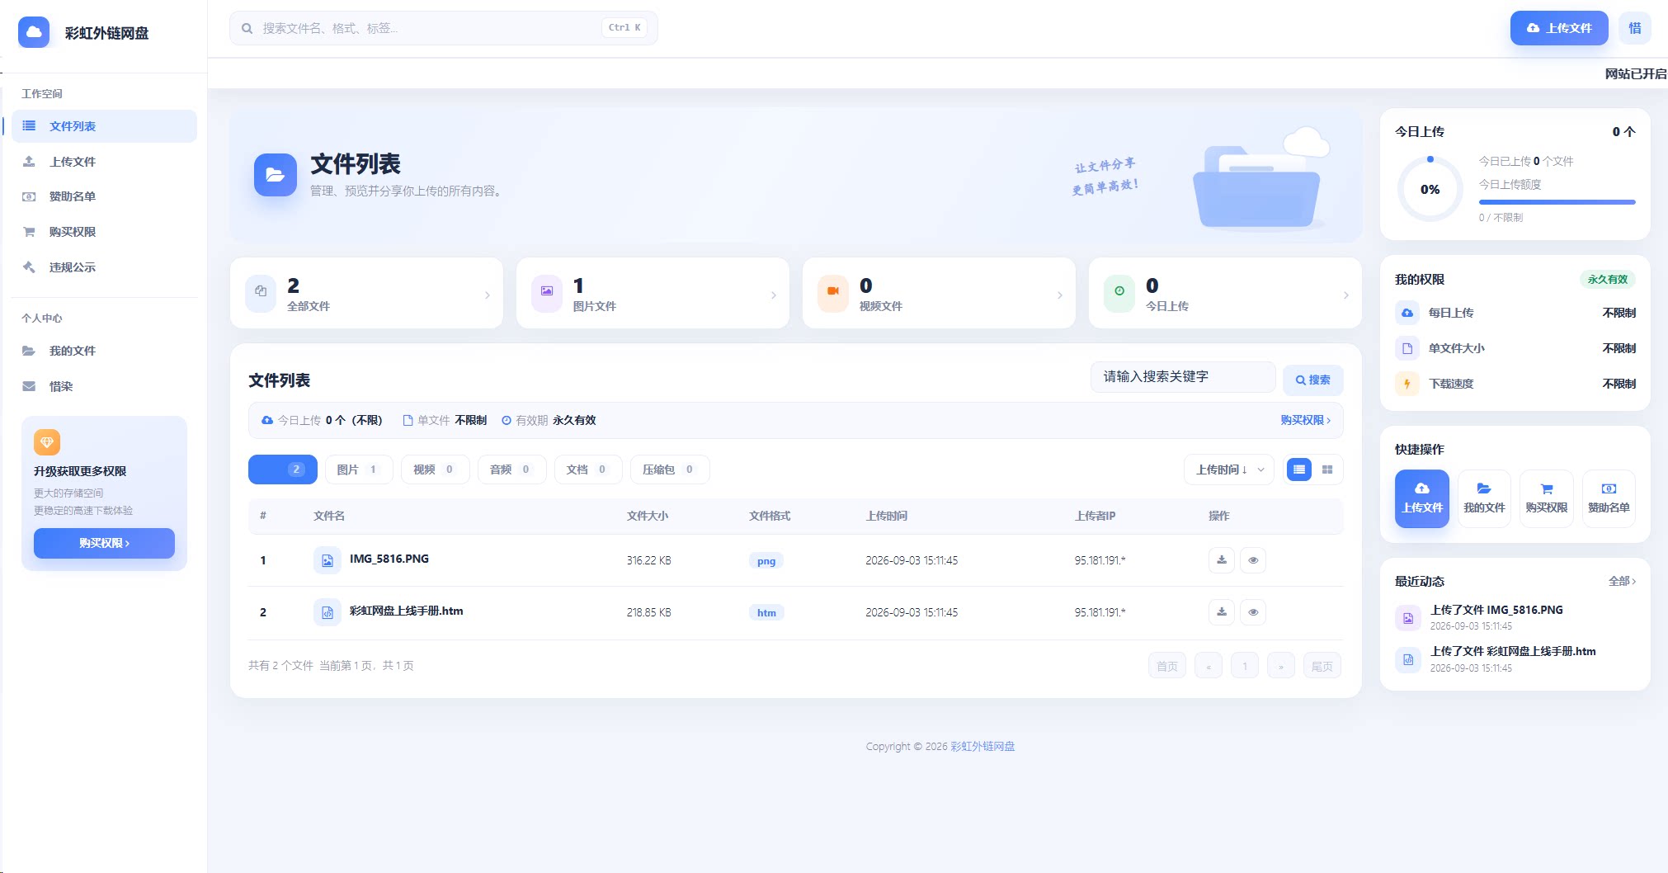Select the 压缩包 filter tab

point(669,470)
